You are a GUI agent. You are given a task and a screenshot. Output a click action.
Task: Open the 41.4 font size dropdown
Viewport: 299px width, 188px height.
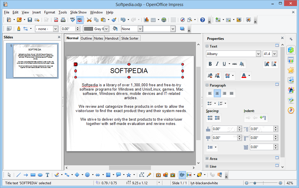274,54
